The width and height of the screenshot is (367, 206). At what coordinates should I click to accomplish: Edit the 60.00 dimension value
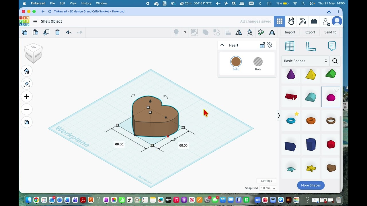pos(183,146)
